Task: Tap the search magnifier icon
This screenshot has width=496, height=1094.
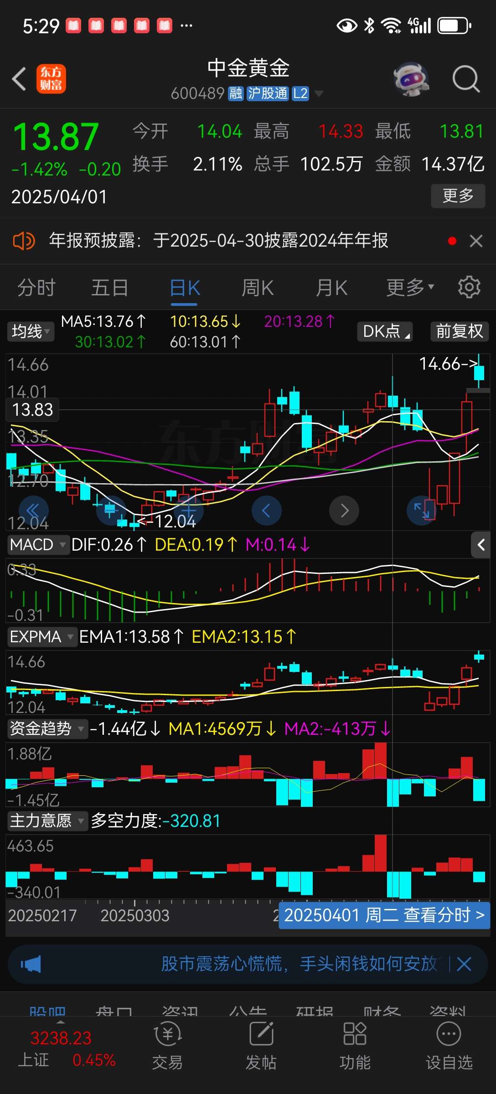Action: tap(466, 79)
